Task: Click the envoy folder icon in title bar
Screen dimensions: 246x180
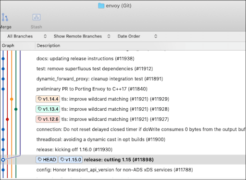Action: point(101,6)
